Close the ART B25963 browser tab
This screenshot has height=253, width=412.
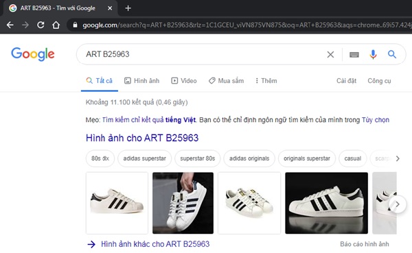tap(110, 8)
